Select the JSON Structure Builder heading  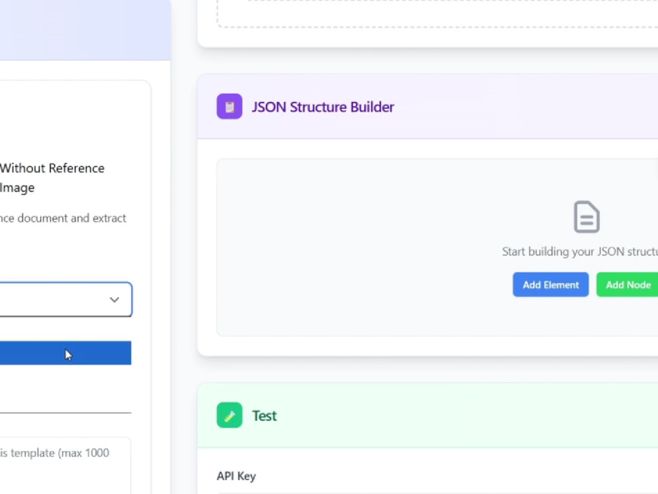pos(322,107)
